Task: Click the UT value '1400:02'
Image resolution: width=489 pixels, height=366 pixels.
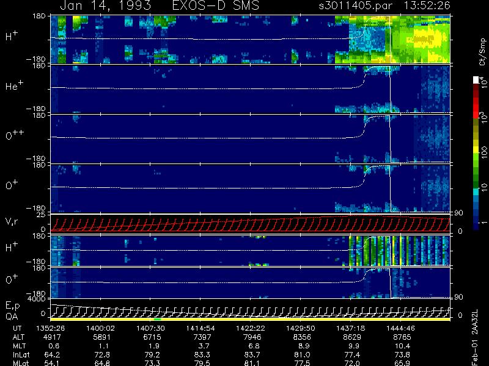Action: tap(100, 328)
